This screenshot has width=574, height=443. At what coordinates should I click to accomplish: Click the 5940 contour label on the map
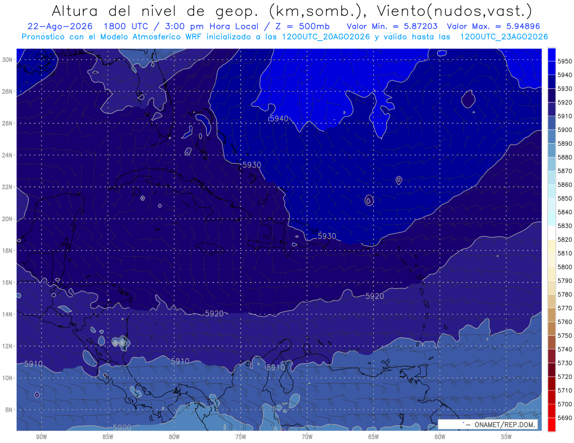[x=279, y=118]
